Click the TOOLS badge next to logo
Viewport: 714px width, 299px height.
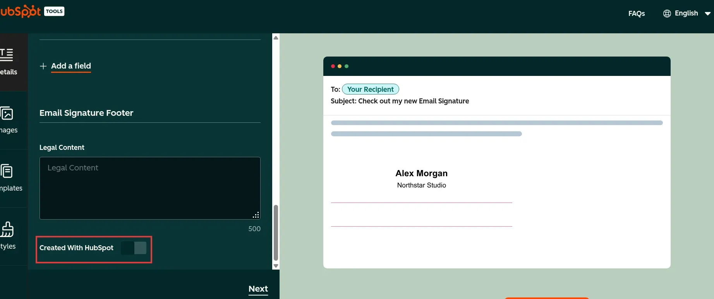(x=54, y=11)
